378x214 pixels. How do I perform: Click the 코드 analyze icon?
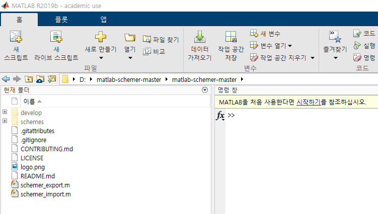pyautogui.click(x=357, y=34)
